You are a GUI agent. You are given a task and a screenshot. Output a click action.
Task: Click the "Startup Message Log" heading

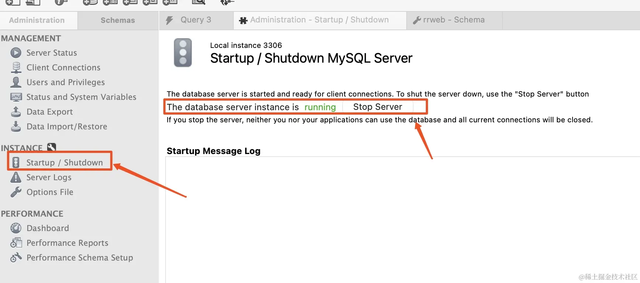[213, 151]
